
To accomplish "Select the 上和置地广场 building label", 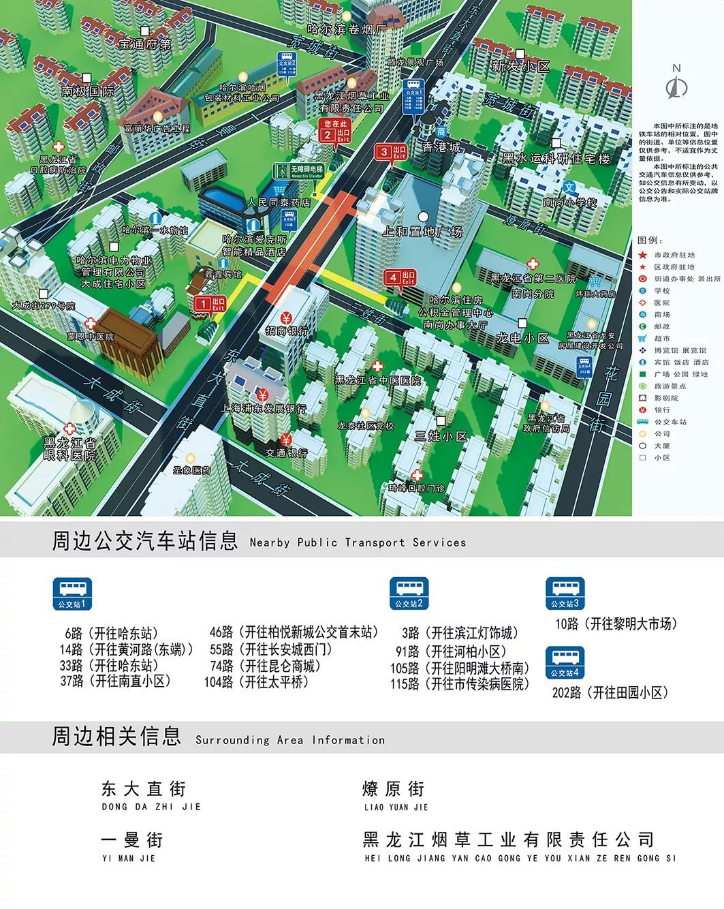I will [x=422, y=232].
